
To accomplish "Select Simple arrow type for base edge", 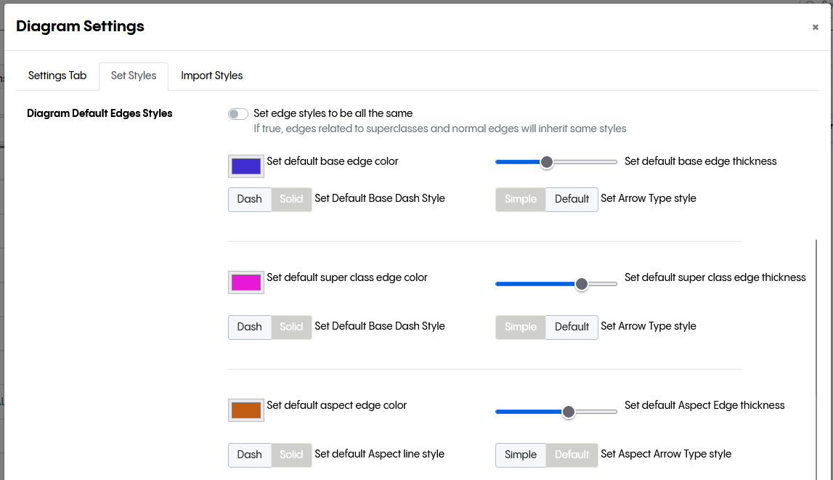I will coord(520,200).
